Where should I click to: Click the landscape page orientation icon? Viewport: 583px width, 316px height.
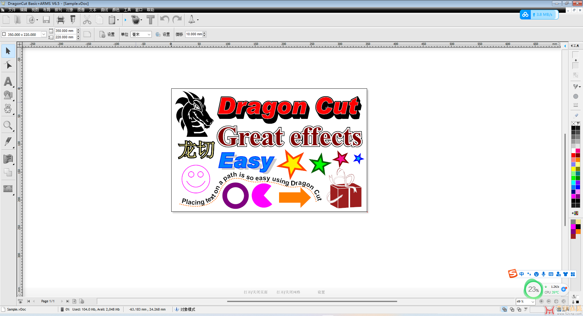coord(87,34)
